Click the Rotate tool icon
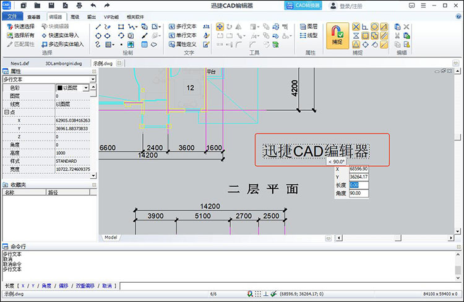The width and height of the screenshot is (464, 302). (230, 27)
